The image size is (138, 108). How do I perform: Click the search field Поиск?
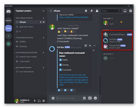pos(111,11)
